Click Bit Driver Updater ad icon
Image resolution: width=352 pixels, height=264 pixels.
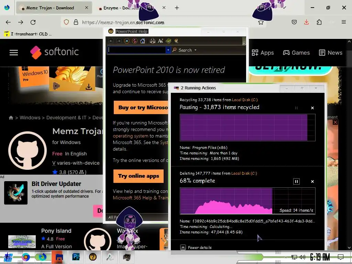[16, 193]
